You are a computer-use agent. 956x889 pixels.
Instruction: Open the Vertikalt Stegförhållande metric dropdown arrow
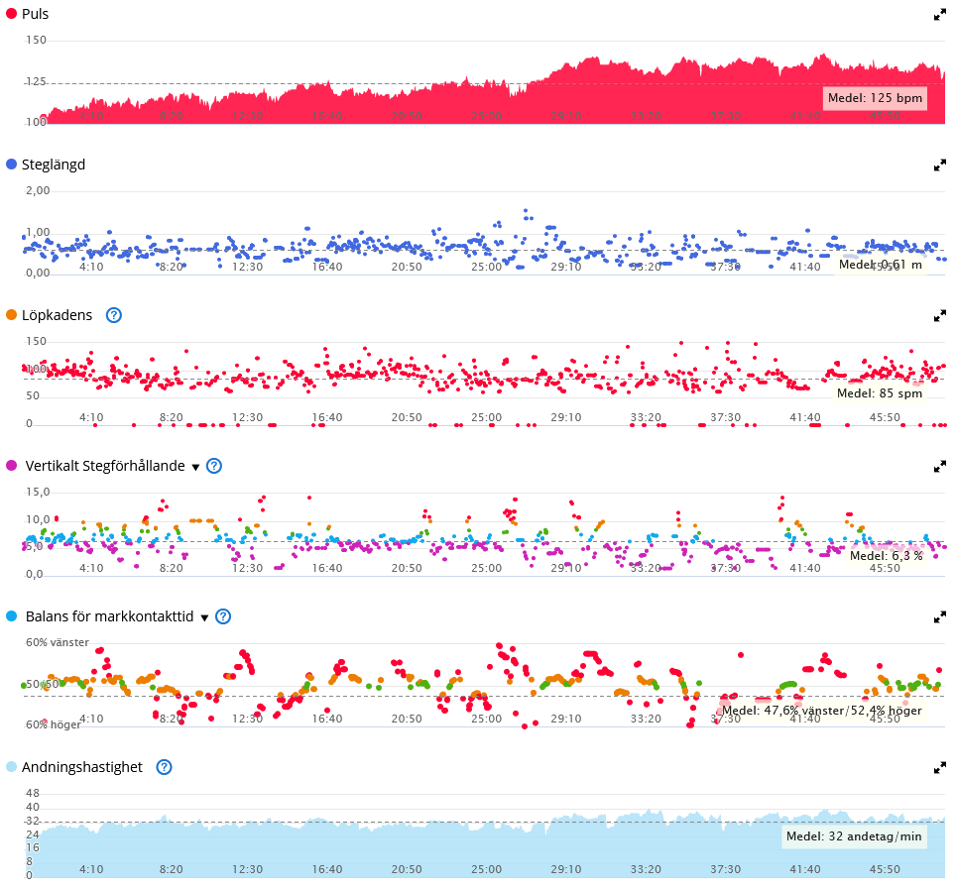[195, 468]
